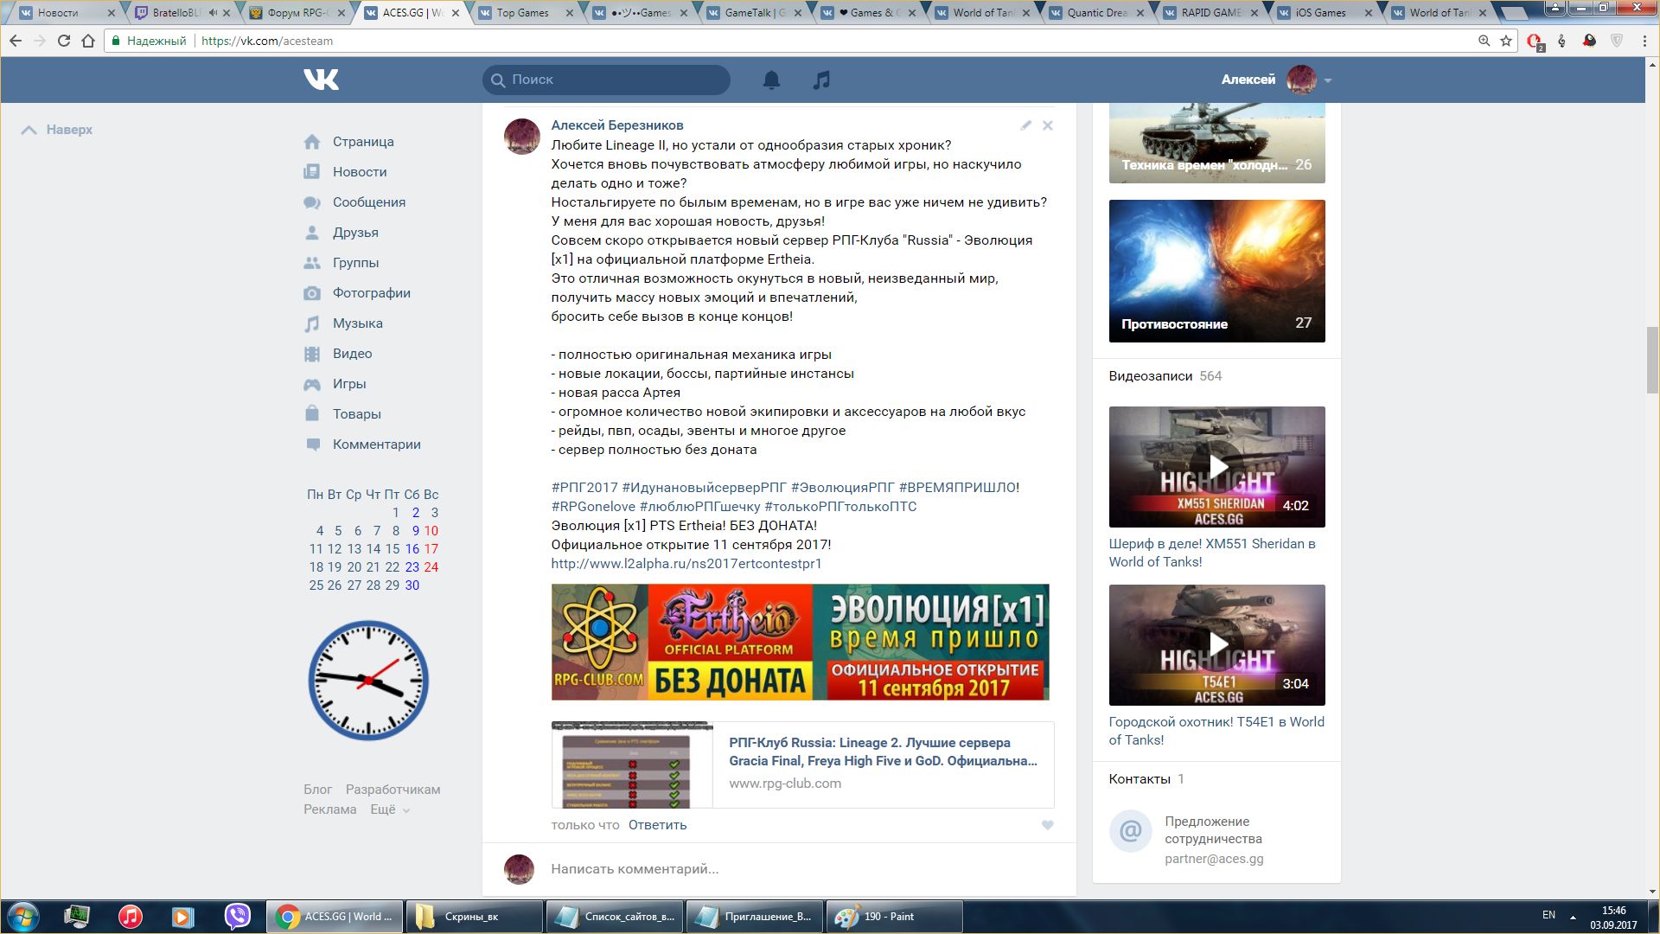1660x934 pixels.
Task: Click in the Поиск search field
Action: [x=606, y=80]
